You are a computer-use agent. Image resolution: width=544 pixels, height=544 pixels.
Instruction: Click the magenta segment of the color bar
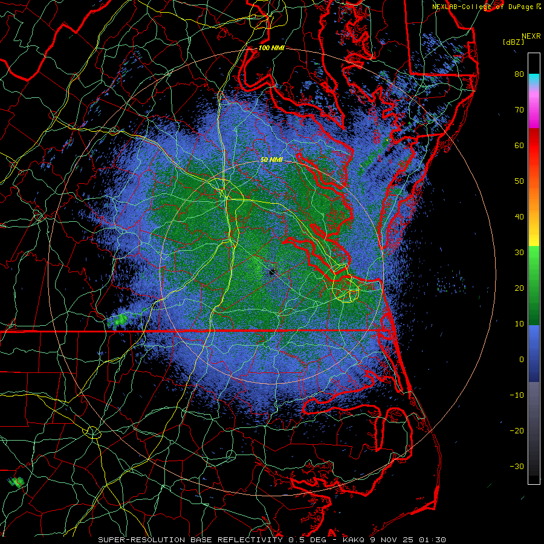coord(534,114)
